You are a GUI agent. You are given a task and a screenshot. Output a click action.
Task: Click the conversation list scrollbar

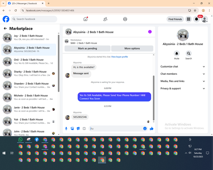click(x=59, y=63)
